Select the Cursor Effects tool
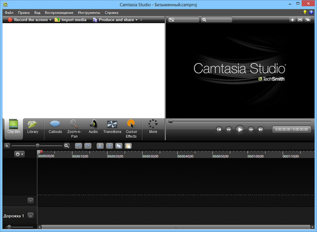 131,127
